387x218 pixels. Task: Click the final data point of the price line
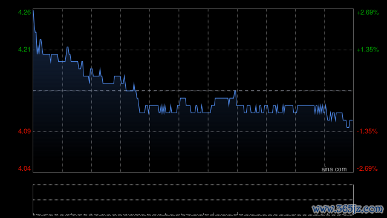click(x=353, y=120)
